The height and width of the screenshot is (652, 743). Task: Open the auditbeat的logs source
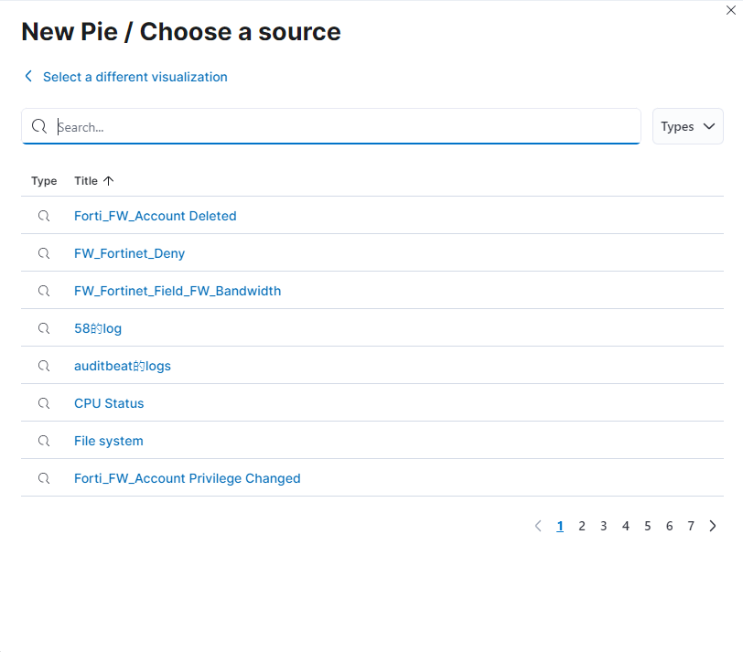click(x=123, y=366)
